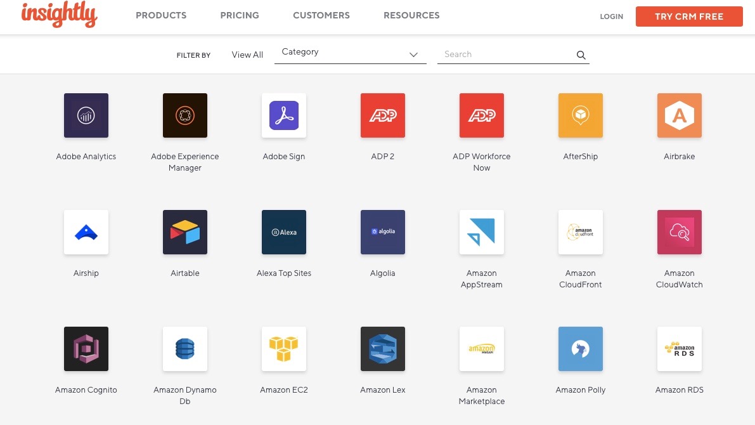755x425 pixels.
Task: Open the ADP Workforce Now tile
Action: point(482,115)
